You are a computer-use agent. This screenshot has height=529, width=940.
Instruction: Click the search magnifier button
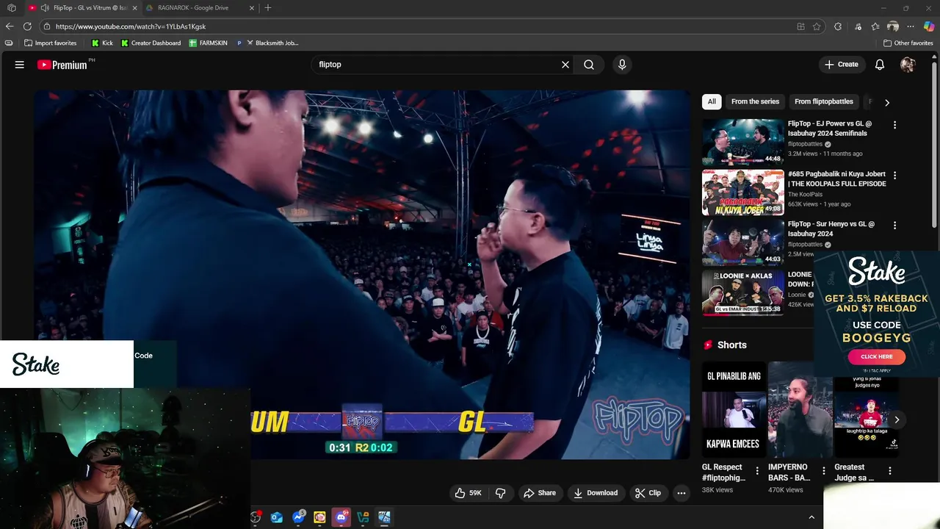[589, 65]
